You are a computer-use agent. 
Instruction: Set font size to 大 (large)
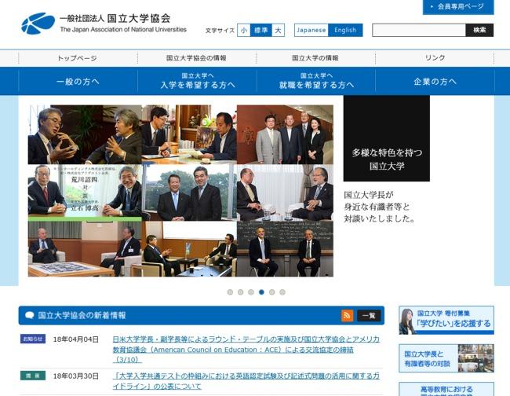pos(278,31)
